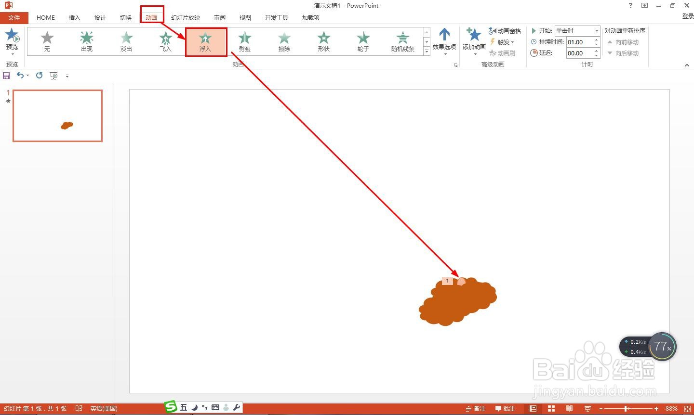Switch to the 切换 Transitions tab
The height and width of the screenshot is (415, 694).
coord(126,18)
